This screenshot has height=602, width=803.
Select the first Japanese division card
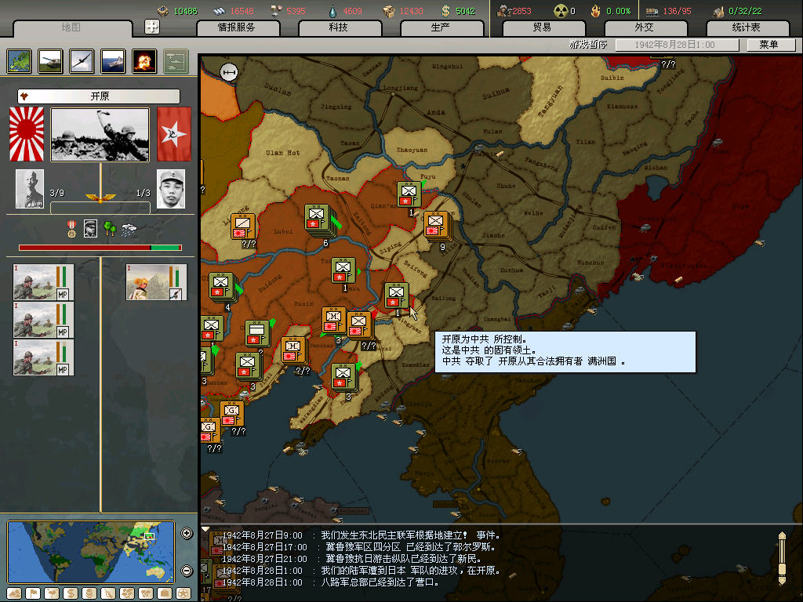coord(44,282)
